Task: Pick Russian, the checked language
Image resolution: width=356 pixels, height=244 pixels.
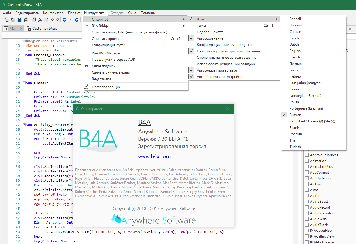Action: [313, 115]
